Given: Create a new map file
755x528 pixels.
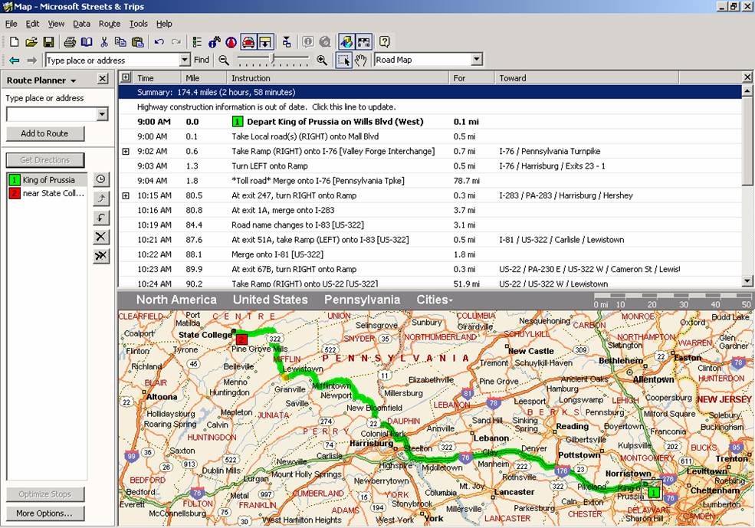Looking at the screenshot, I should 14,42.
